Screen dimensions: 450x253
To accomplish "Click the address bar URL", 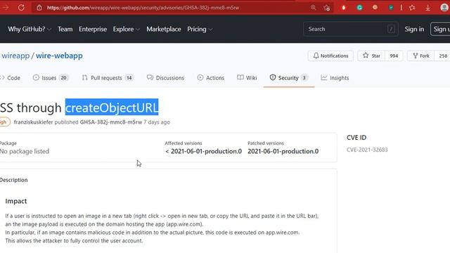I will [143, 8].
